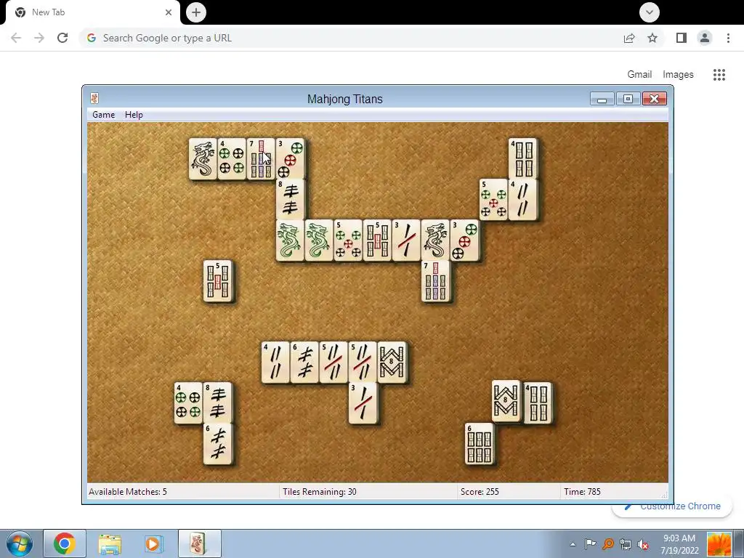Select the 4 bamboo tile above 4 character

click(522, 159)
